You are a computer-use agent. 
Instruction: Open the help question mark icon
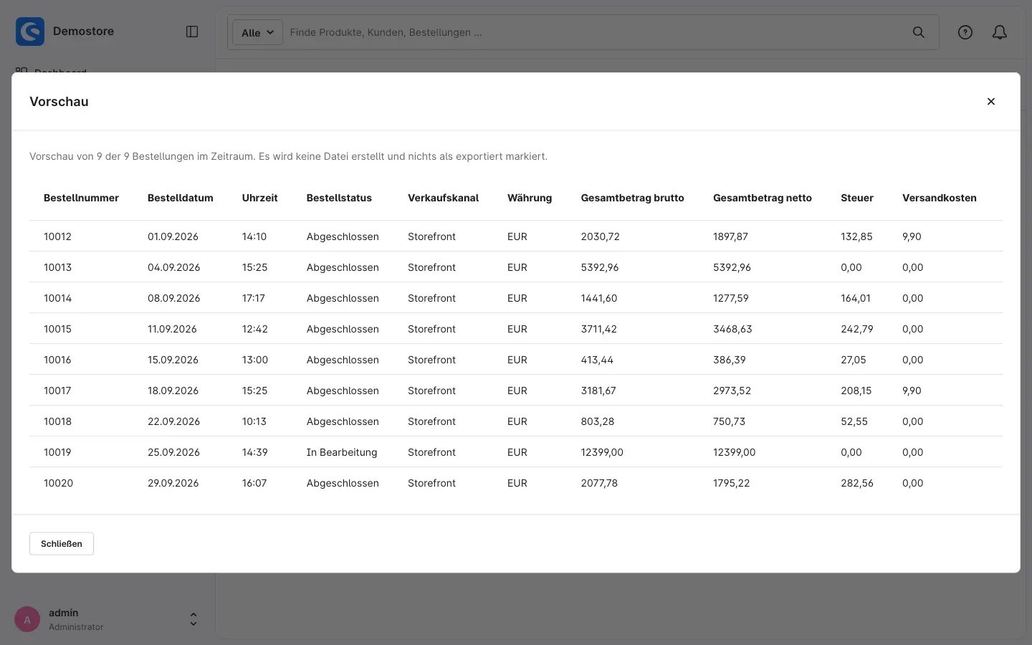pos(965,32)
